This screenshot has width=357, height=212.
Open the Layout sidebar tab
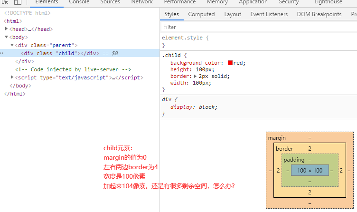point(233,14)
